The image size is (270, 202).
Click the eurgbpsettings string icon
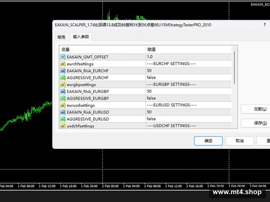tap(63, 85)
